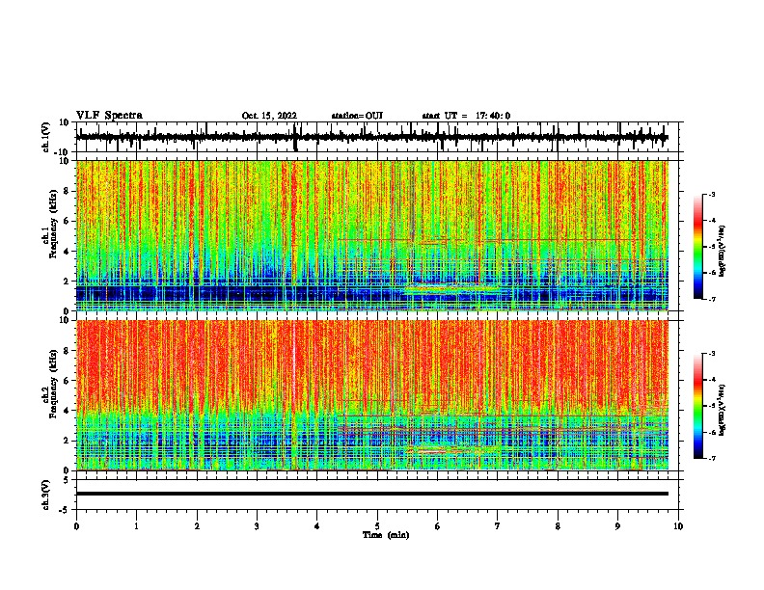Click time axis tick label '1'
This screenshot has height=590, width=764.
click(x=137, y=526)
